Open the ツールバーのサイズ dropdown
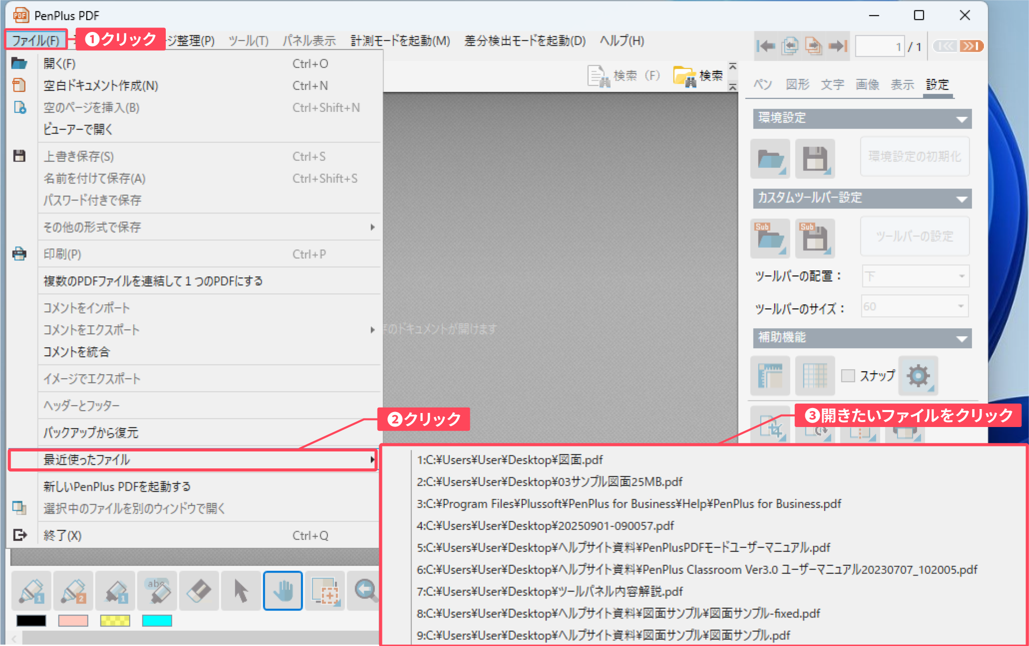Image resolution: width=1029 pixels, height=646 pixels. coord(915,306)
